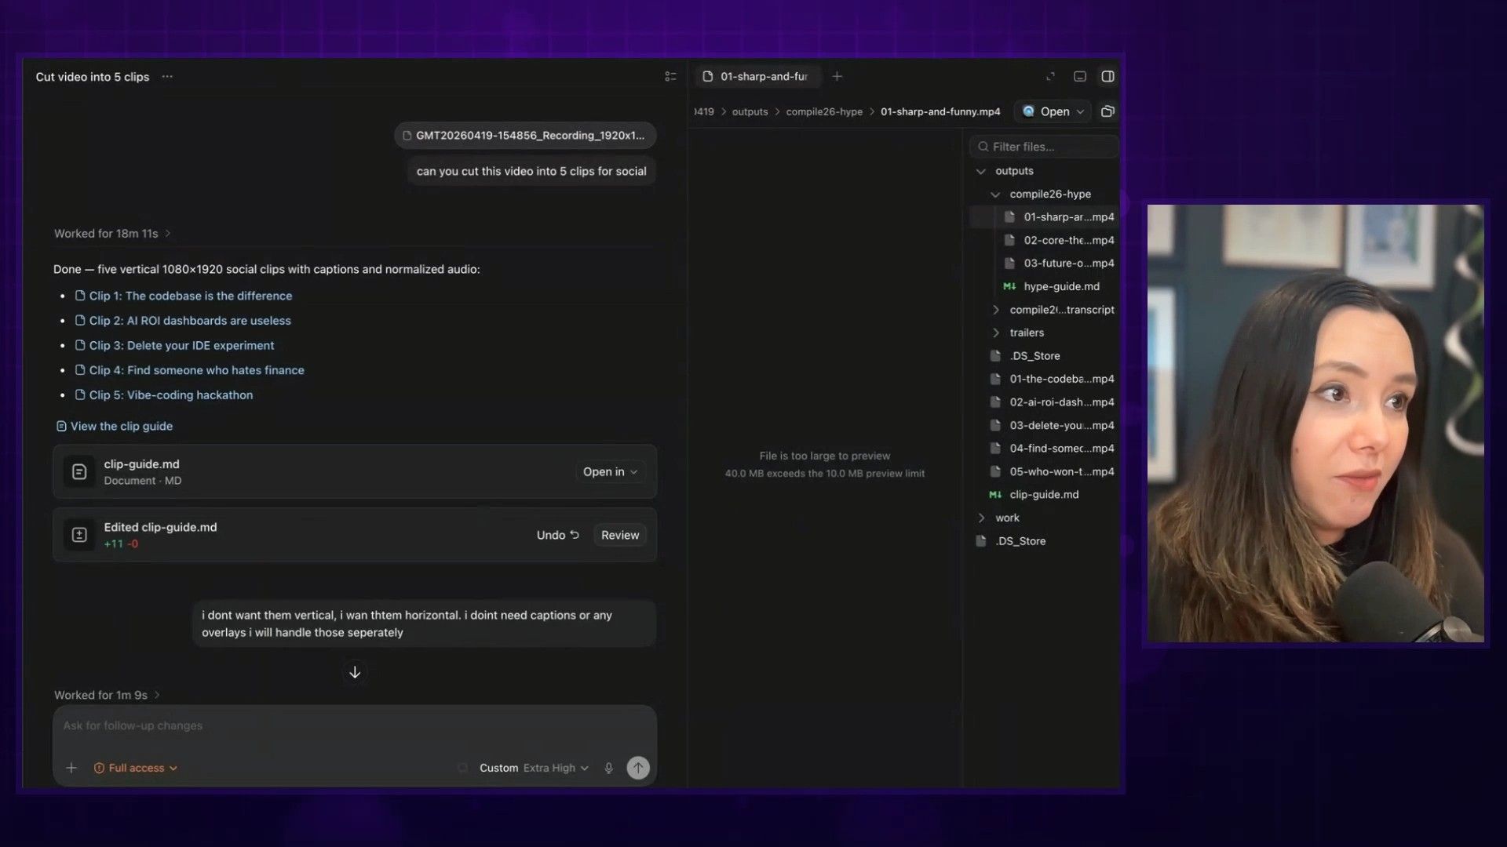Click the clip-guide.md document icon

(79, 471)
